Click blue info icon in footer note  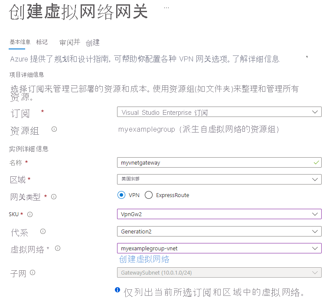coord(117,290)
